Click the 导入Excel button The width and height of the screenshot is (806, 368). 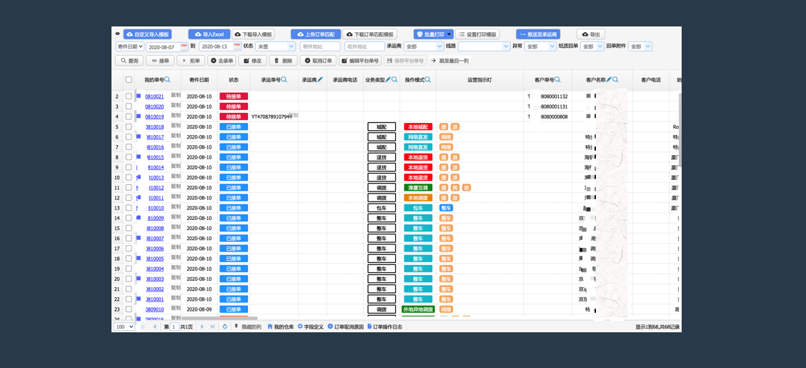[x=209, y=34]
